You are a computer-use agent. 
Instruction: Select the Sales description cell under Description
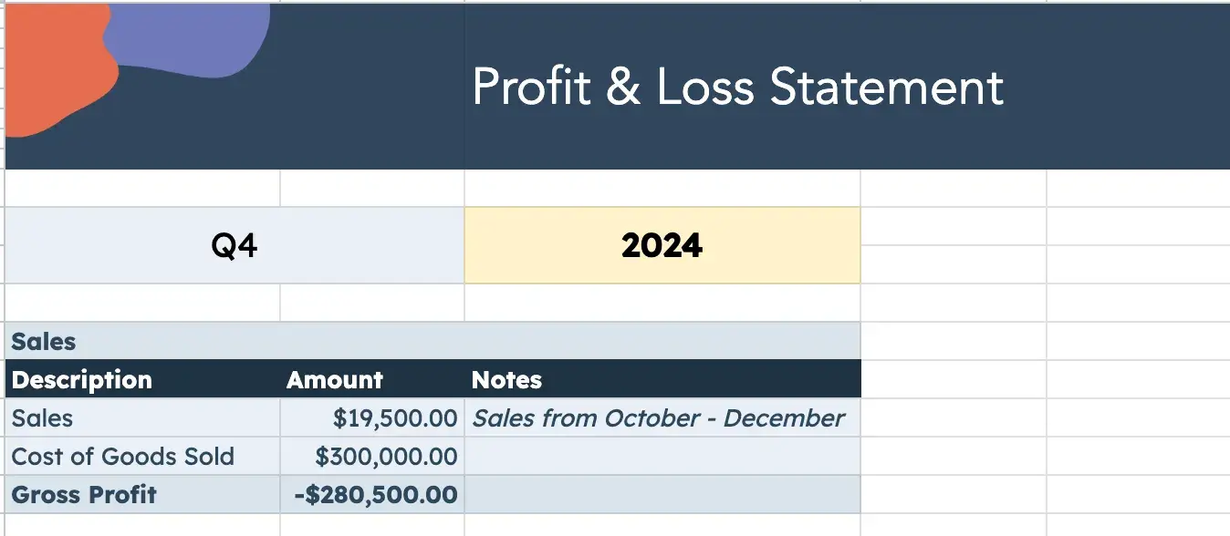(43, 418)
